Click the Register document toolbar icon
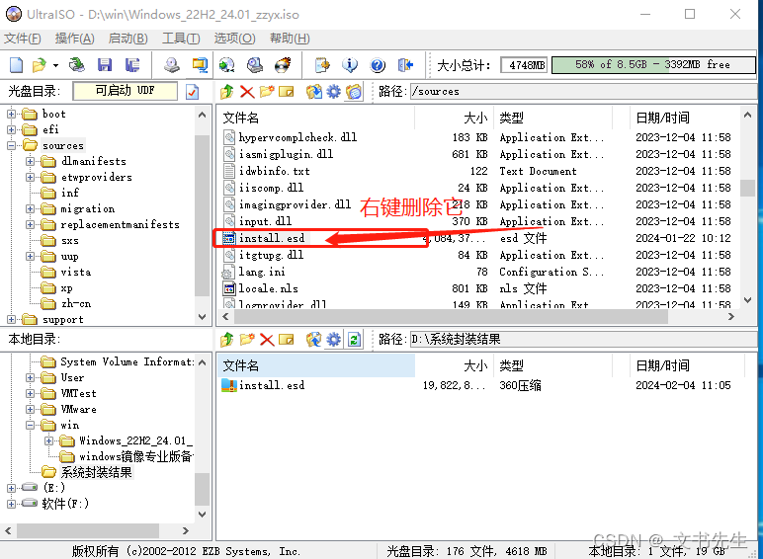The width and height of the screenshot is (763, 559). [x=322, y=64]
